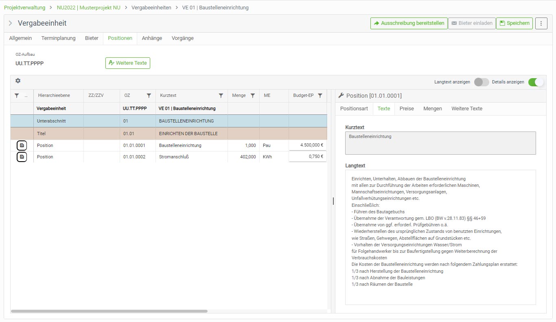The width and height of the screenshot is (556, 322).
Task: Click horizontal scrollbar of positions table
Action: pos(109,311)
